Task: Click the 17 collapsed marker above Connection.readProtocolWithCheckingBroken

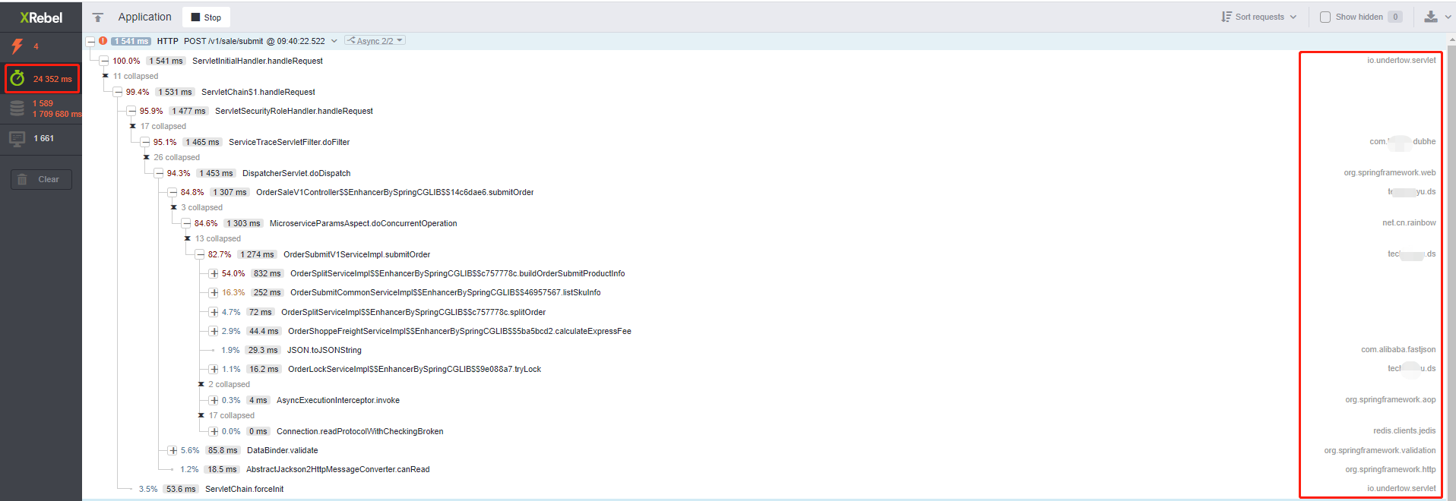Action: pyautogui.click(x=201, y=415)
